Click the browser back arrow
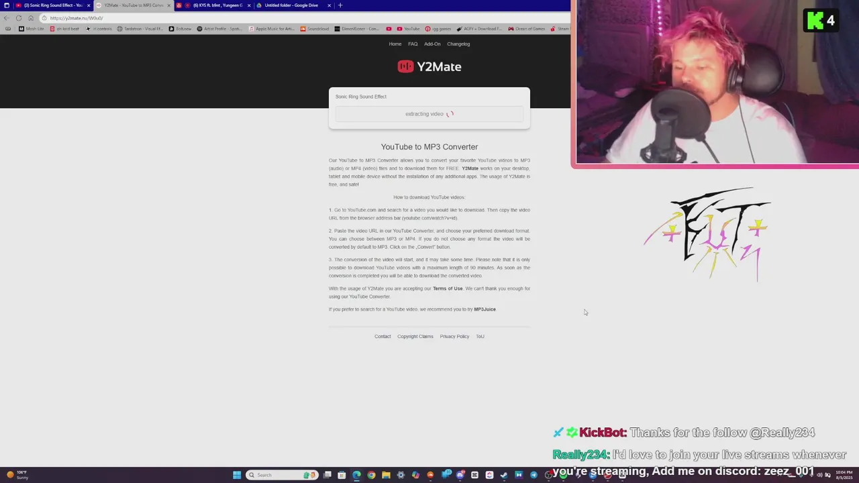This screenshot has width=859, height=483. 7,18
